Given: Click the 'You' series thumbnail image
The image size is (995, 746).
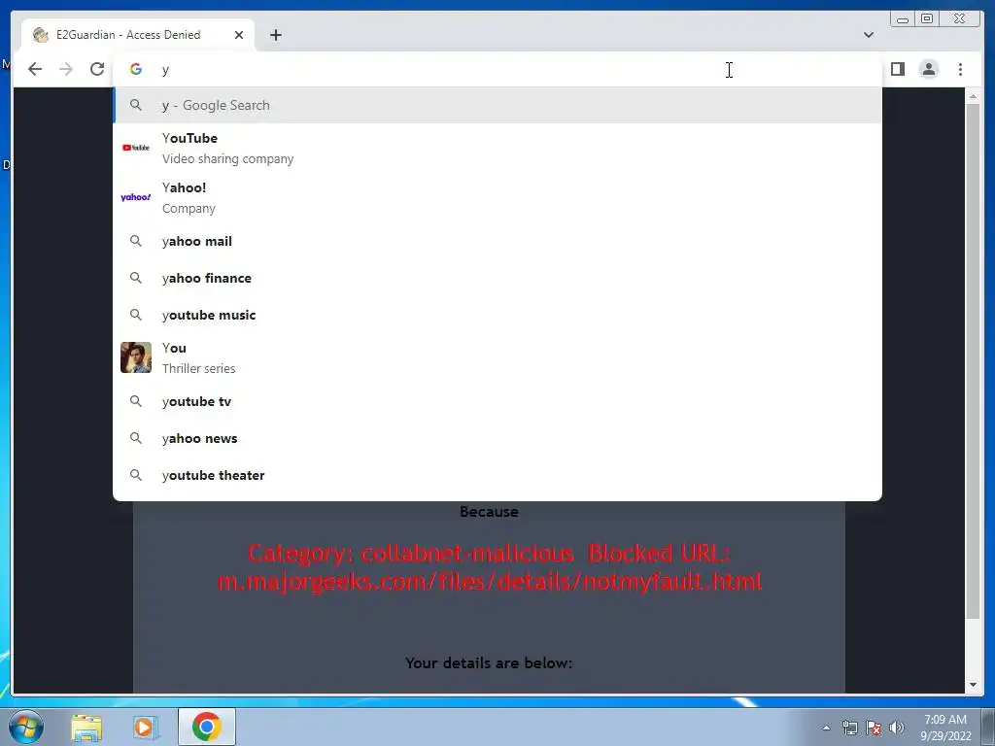Looking at the screenshot, I should 136,357.
